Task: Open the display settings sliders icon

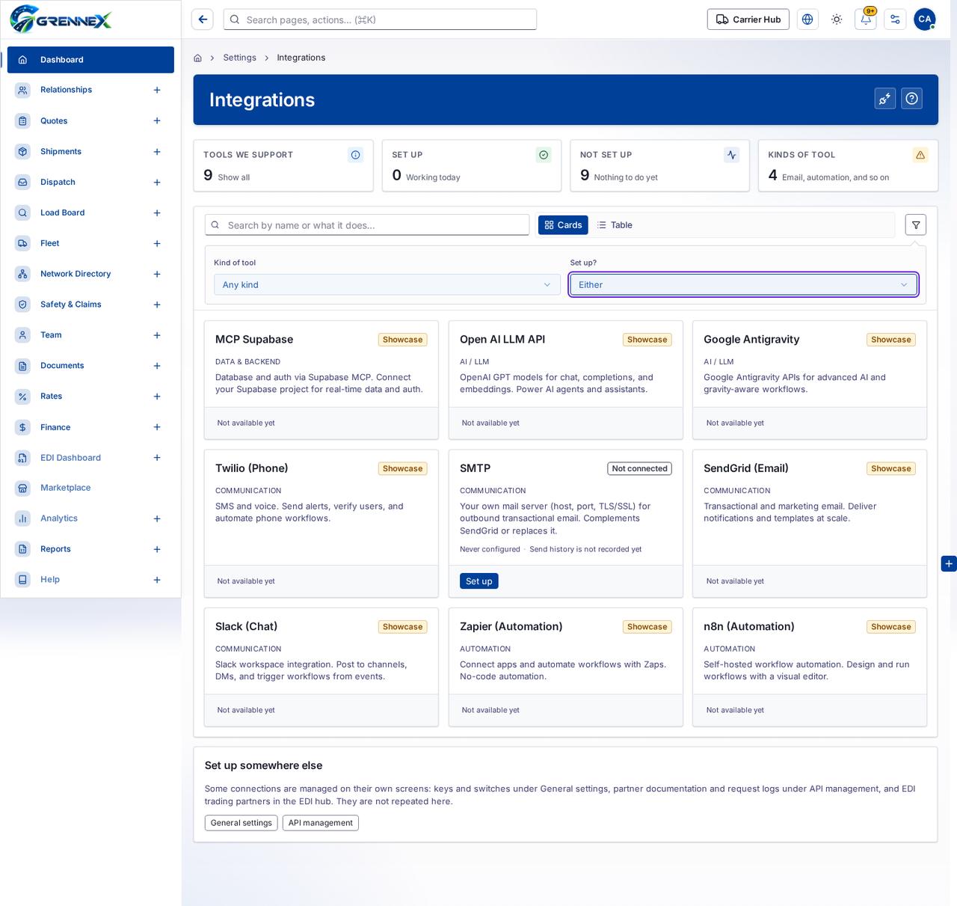Action: [895, 19]
